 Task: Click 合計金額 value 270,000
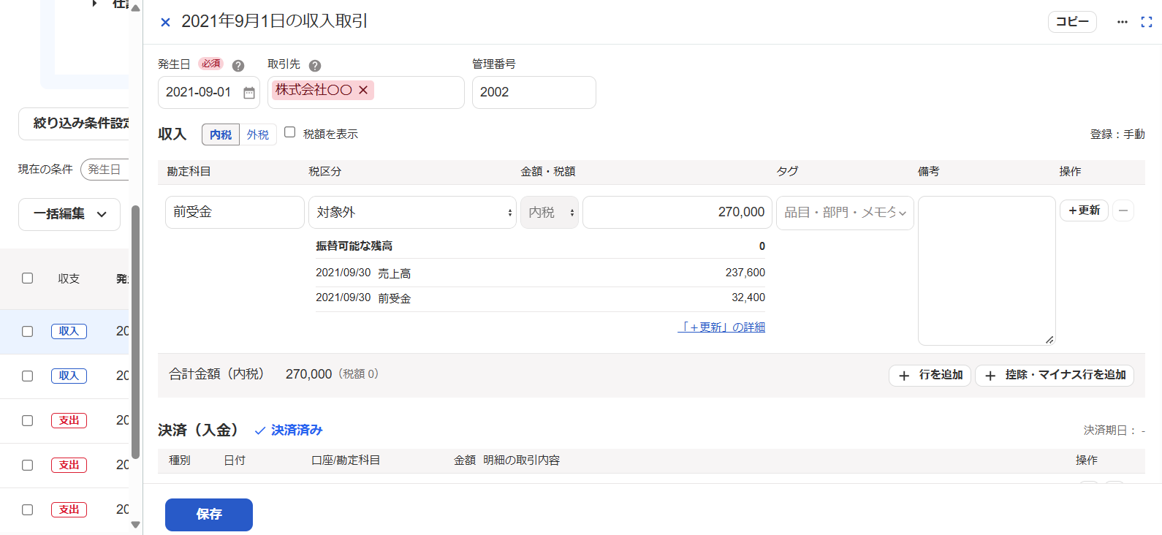[308, 374]
